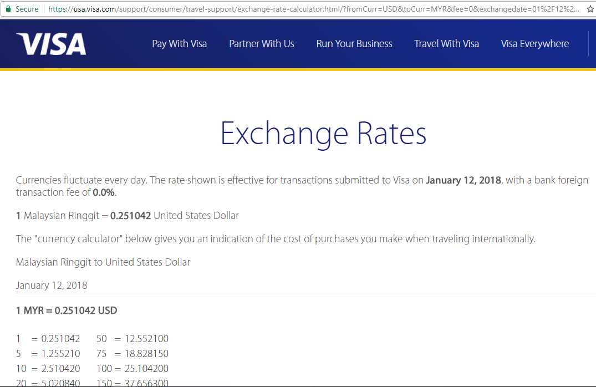596x387 pixels.
Task: Click the green padlock security icon
Action: click(8, 9)
